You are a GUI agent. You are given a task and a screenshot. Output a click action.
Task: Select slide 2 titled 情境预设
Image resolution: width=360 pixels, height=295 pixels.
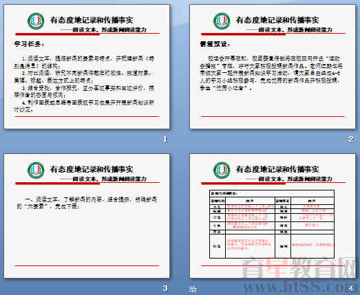pyautogui.click(x=273, y=67)
